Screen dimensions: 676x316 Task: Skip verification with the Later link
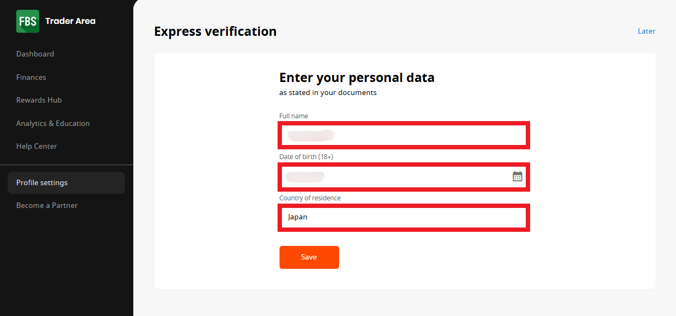click(647, 31)
